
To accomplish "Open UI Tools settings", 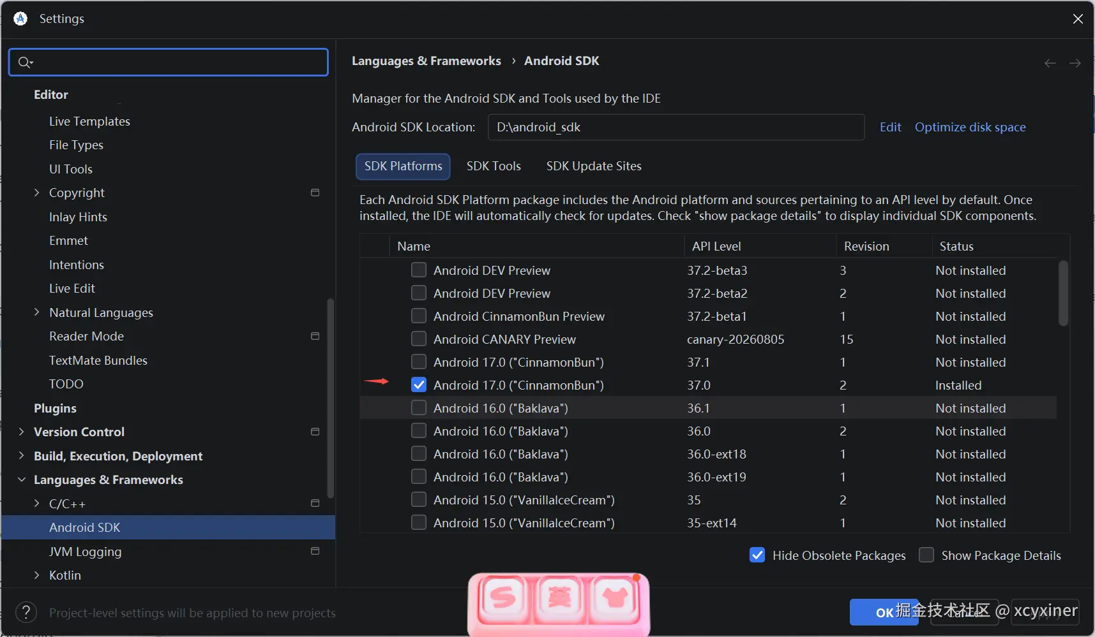I will [71, 169].
